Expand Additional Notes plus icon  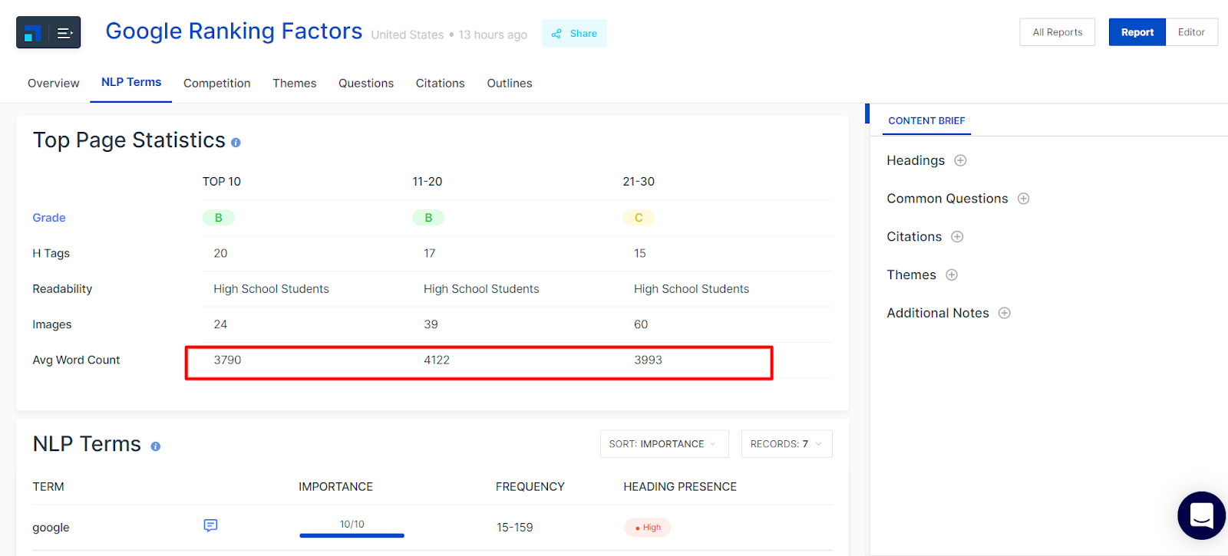click(x=1004, y=313)
